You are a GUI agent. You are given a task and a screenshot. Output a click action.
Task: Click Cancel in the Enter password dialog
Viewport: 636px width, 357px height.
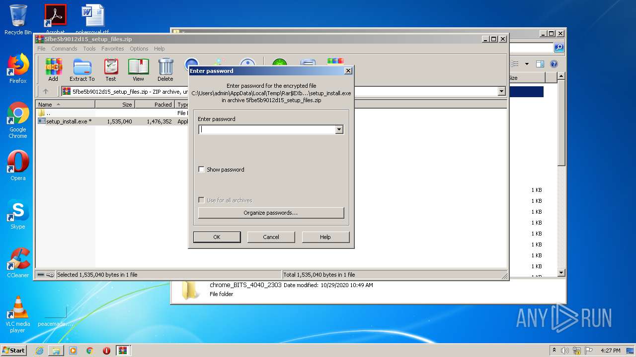[x=271, y=237]
